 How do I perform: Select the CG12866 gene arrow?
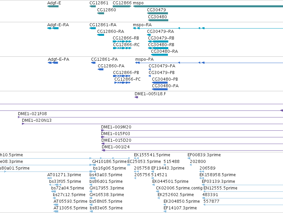pyautogui.click(x=122, y=6)
